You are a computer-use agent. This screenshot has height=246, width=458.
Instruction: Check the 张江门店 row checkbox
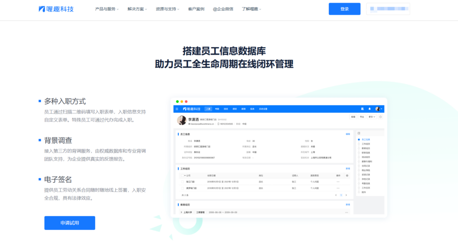click(182, 182)
